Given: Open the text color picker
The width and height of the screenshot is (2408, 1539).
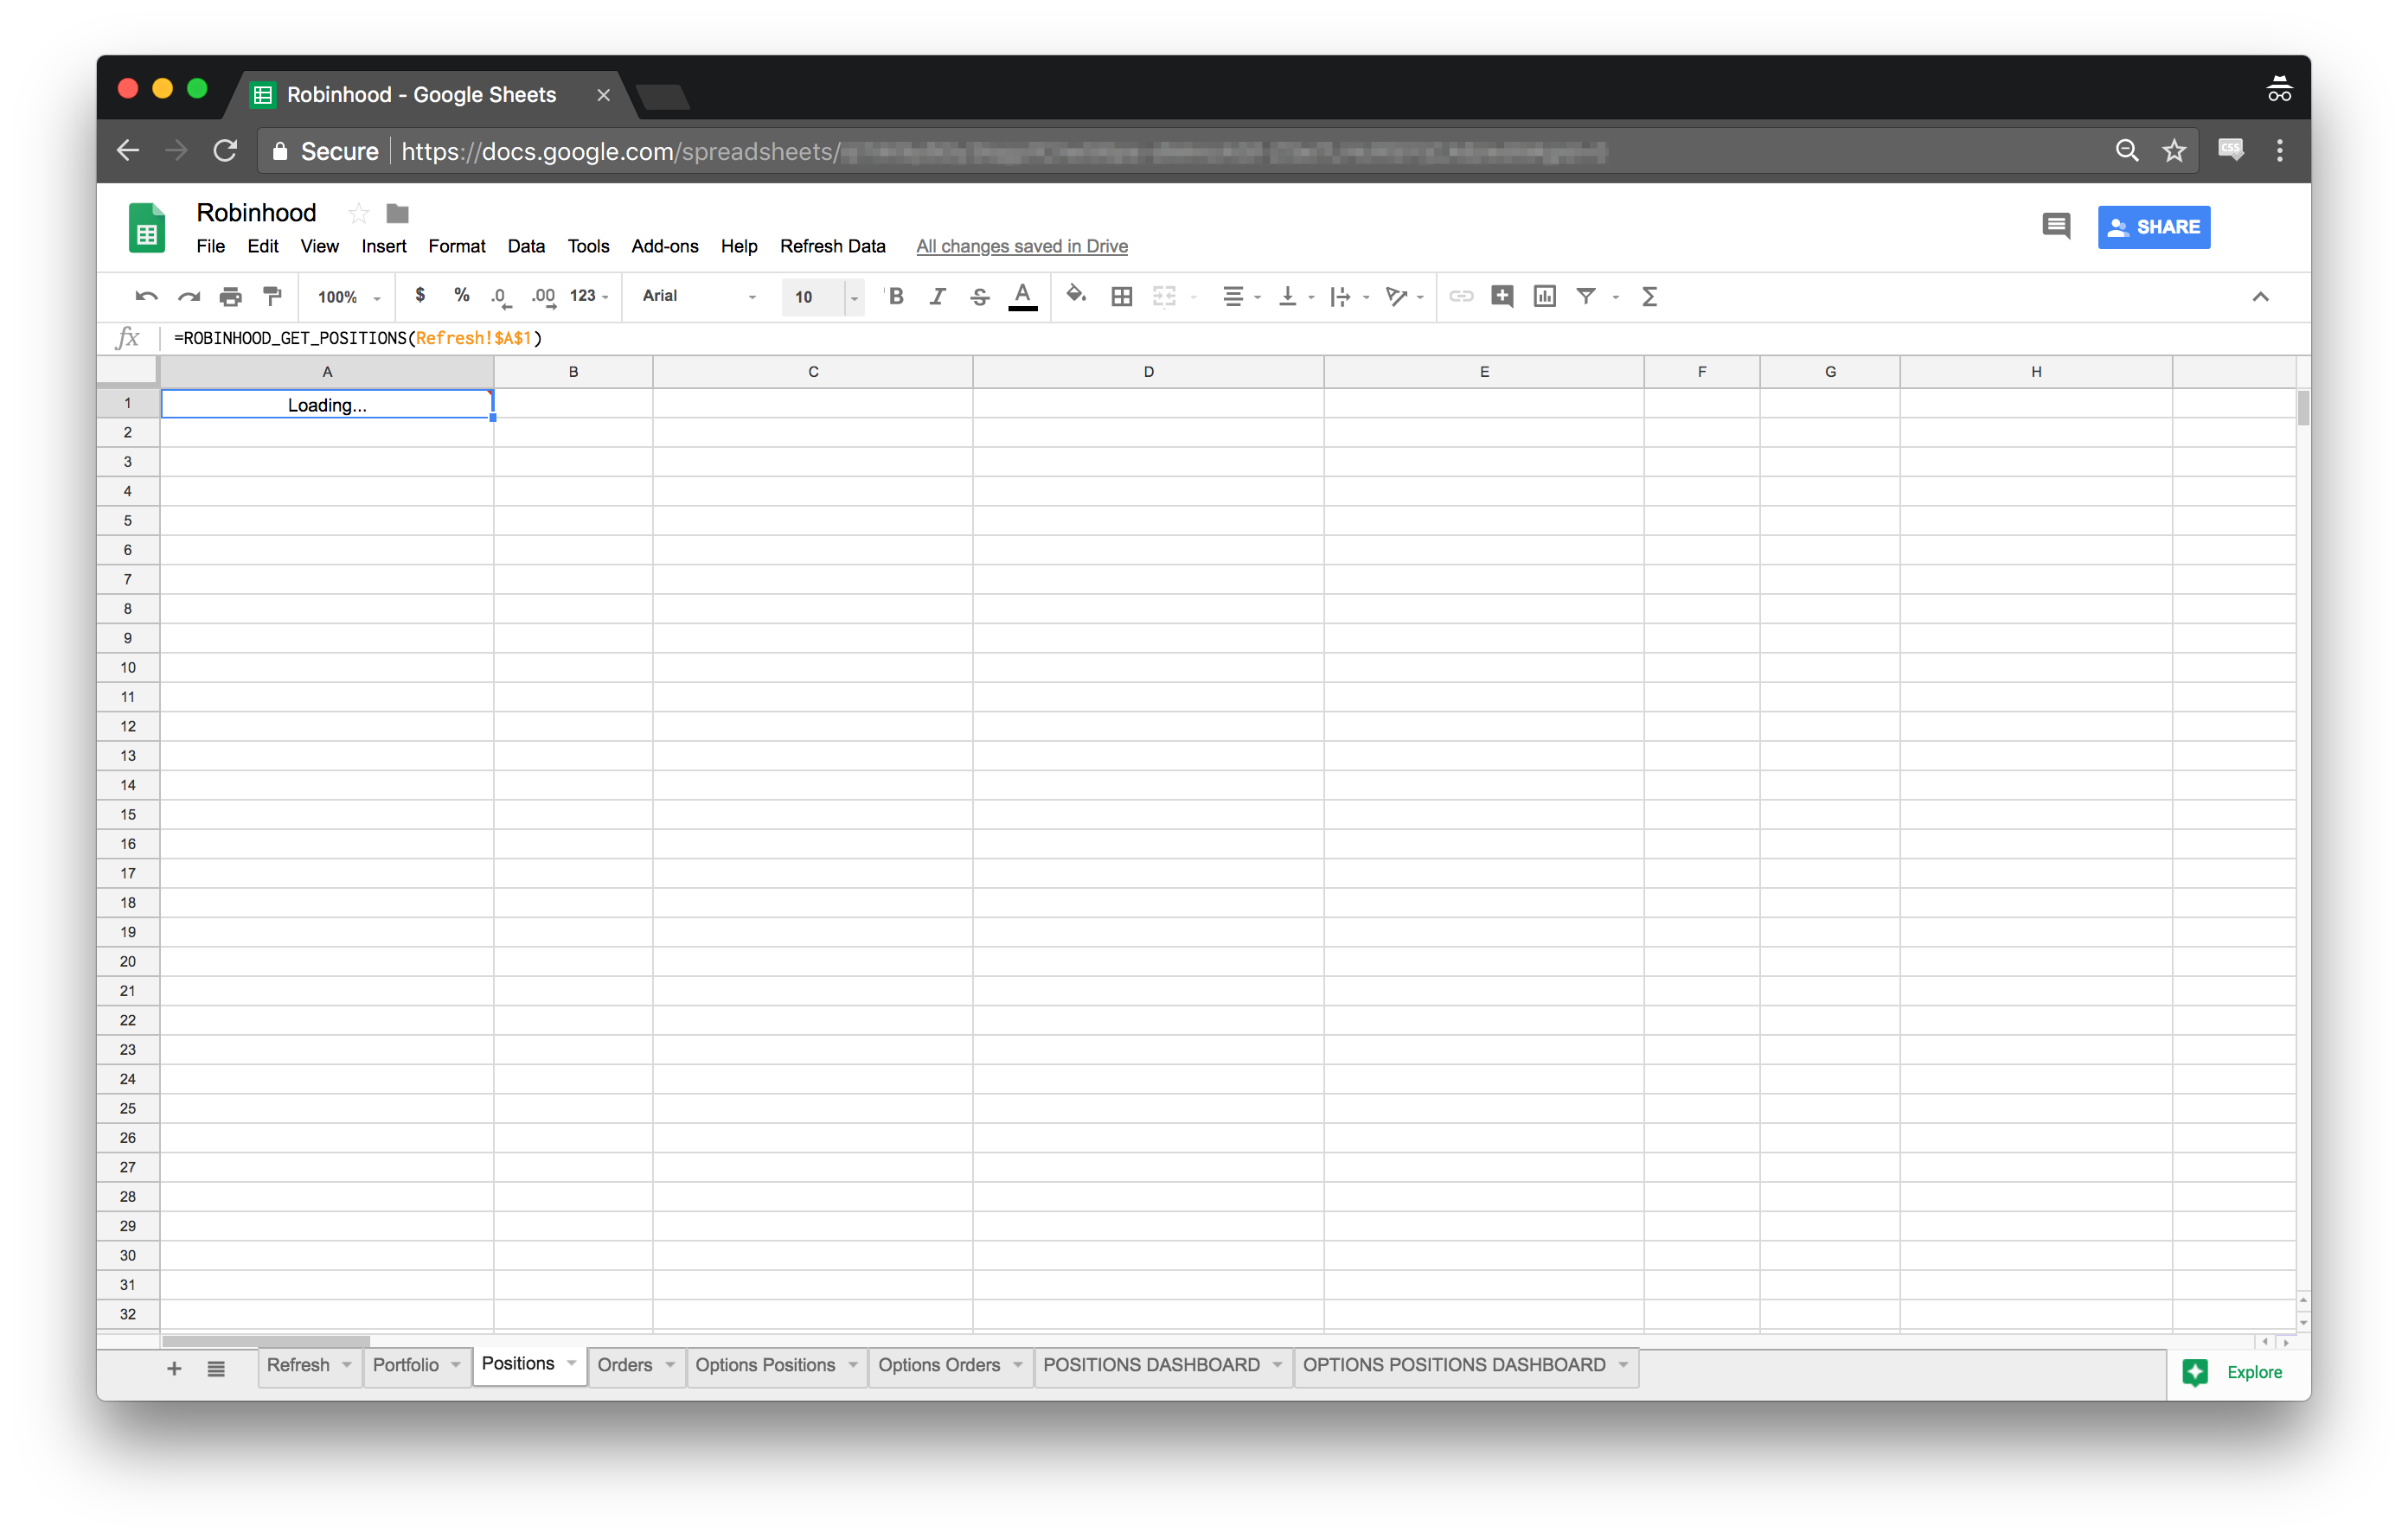Looking at the screenshot, I should tap(1022, 296).
